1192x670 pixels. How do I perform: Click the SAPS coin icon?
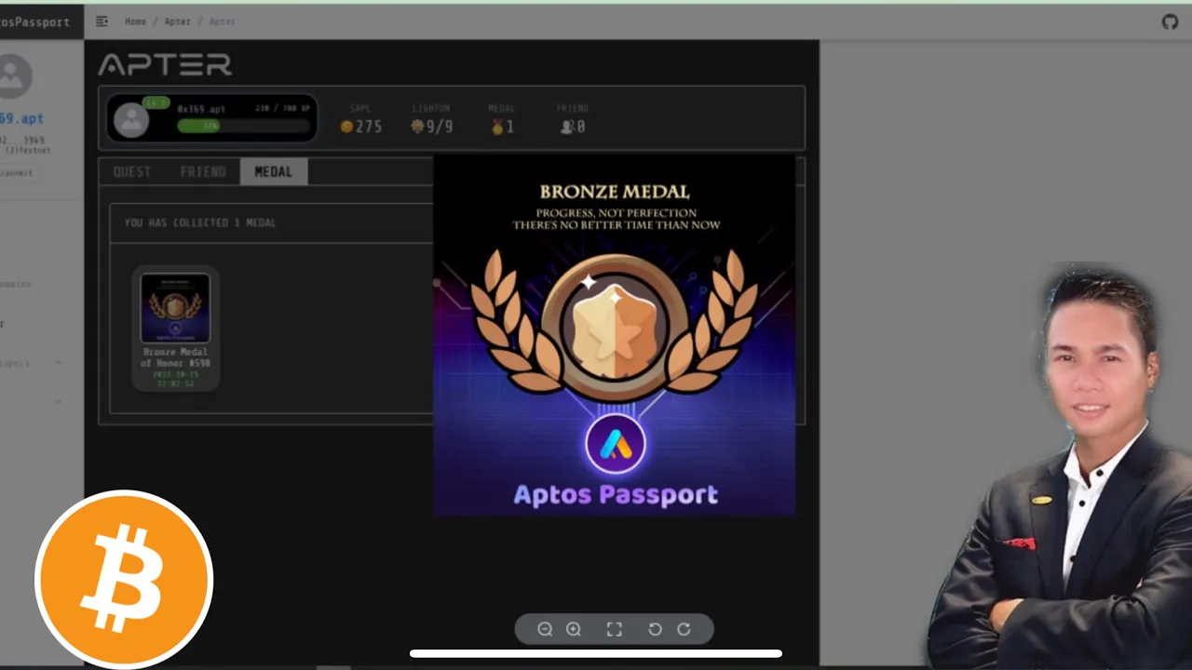(x=346, y=127)
